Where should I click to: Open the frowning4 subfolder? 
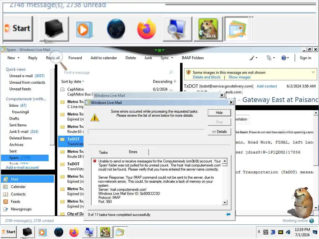point(20,112)
